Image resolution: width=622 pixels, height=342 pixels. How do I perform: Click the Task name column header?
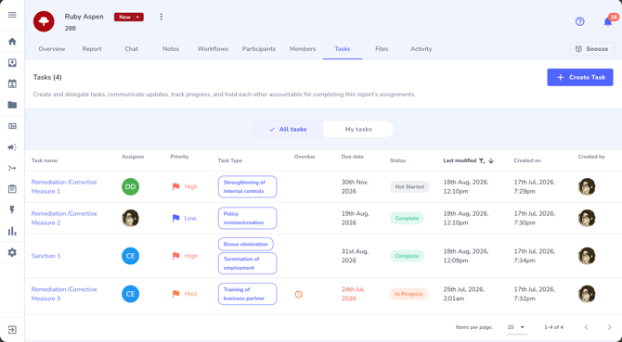[x=45, y=160]
